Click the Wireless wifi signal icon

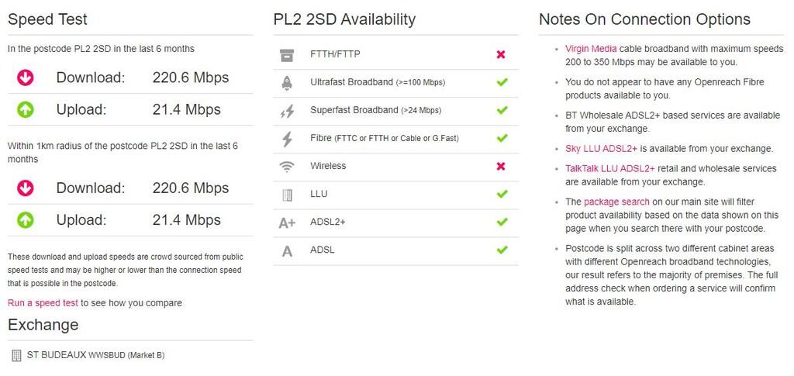(287, 167)
